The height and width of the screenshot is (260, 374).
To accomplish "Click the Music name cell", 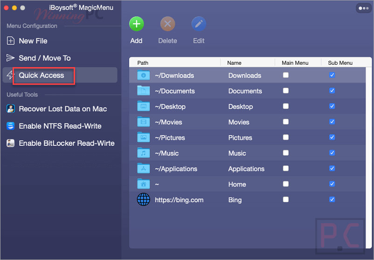I will click(x=237, y=153).
